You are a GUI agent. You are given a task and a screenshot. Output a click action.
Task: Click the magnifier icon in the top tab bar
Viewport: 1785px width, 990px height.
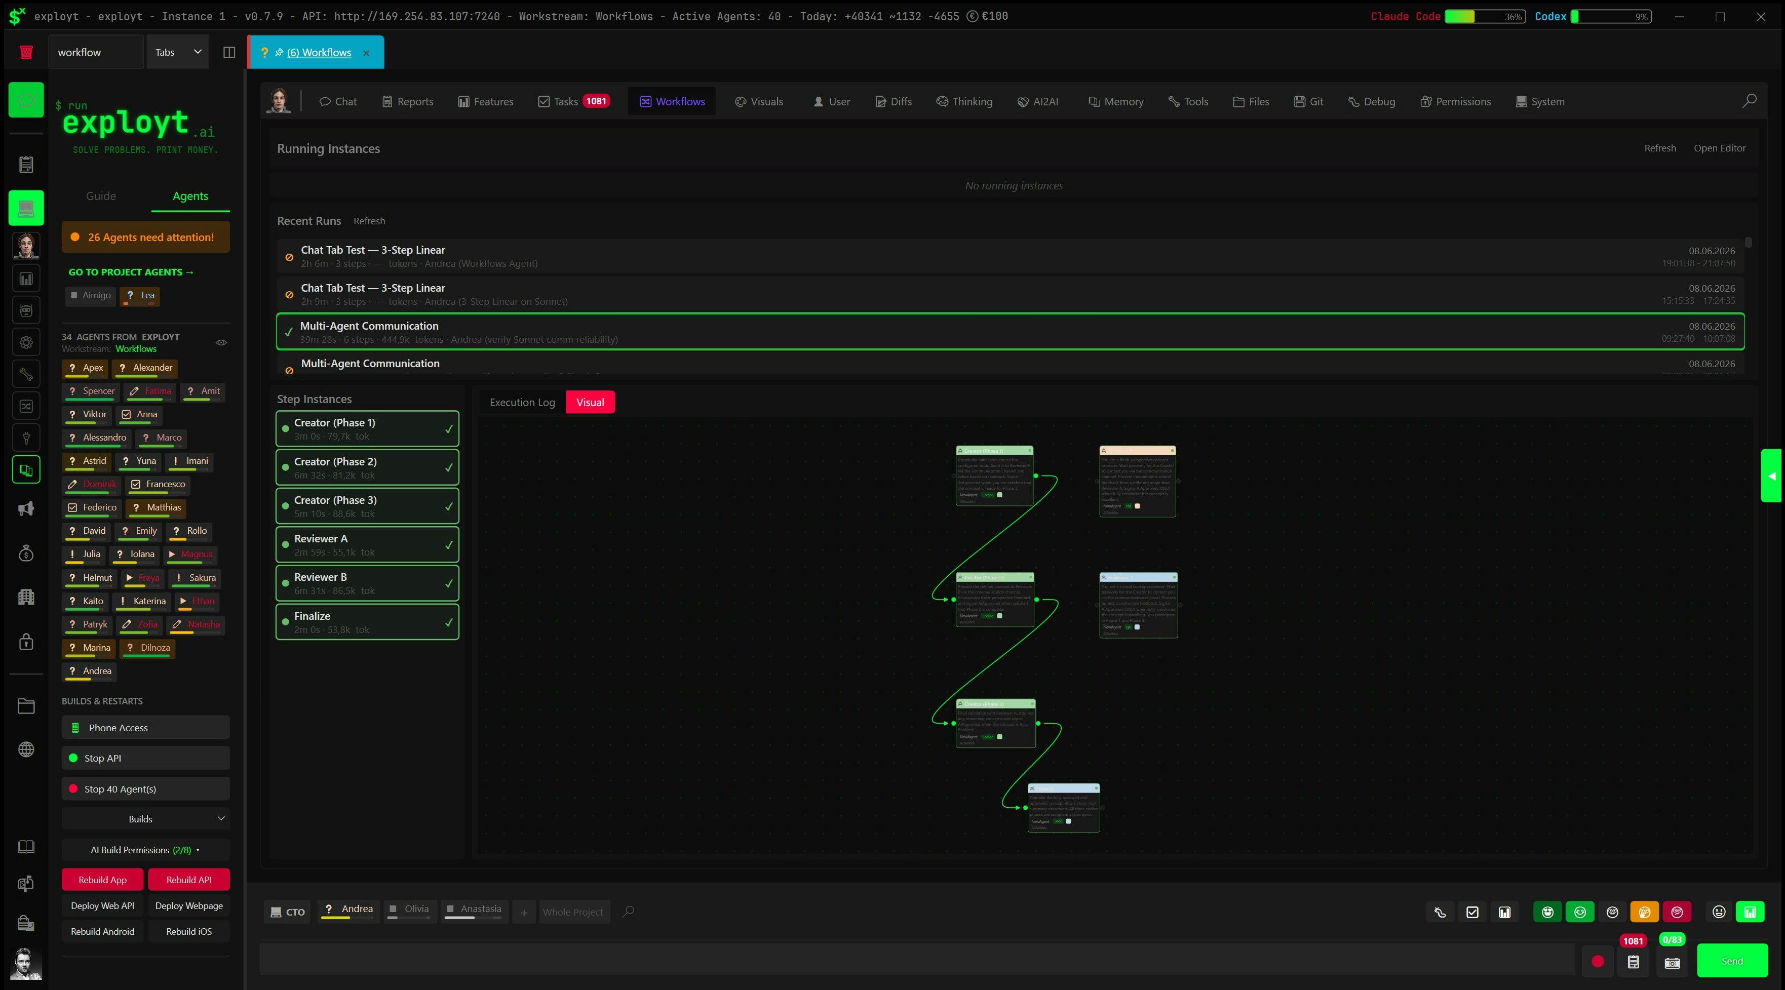coord(1749,101)
